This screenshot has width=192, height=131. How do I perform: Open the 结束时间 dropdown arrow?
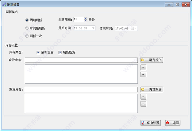(135, 28)
